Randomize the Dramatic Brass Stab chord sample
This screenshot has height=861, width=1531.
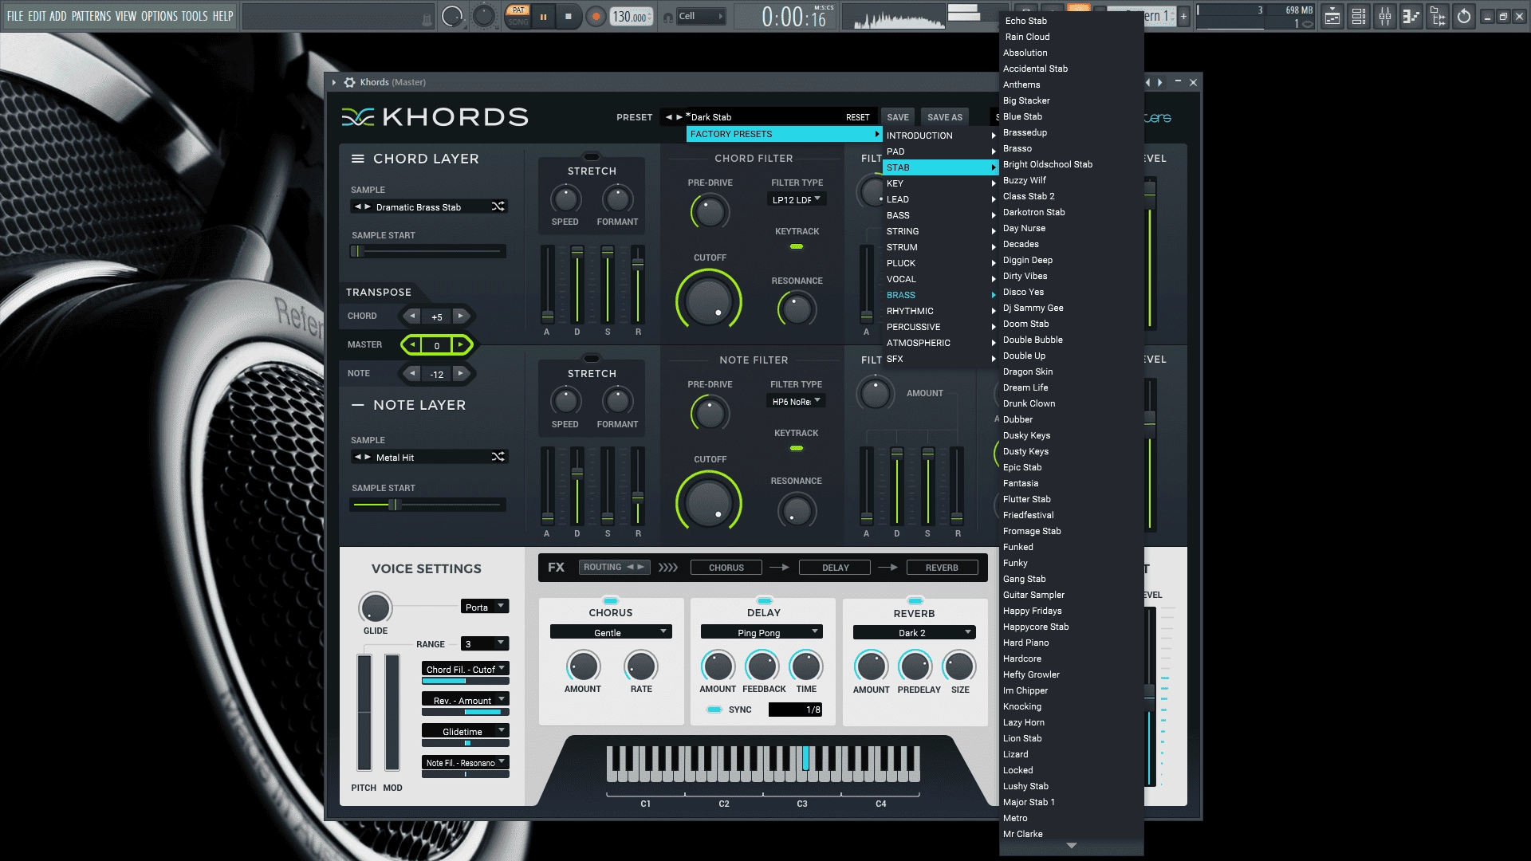point(498,206)
